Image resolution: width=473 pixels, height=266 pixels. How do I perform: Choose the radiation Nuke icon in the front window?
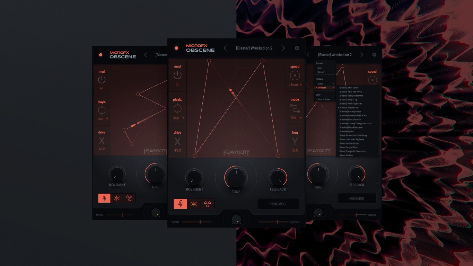207,204
